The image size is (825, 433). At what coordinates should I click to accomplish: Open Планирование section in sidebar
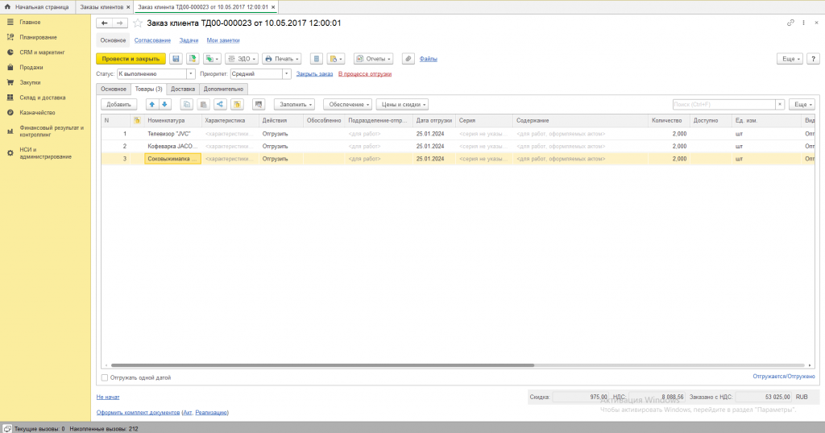(38, 37)
